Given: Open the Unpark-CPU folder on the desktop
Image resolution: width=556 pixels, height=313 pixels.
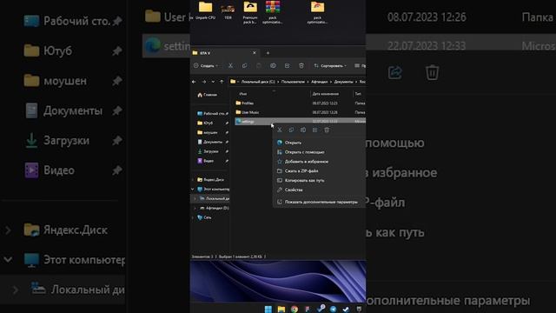Looking at the screenshot, I should click(205, 10).
